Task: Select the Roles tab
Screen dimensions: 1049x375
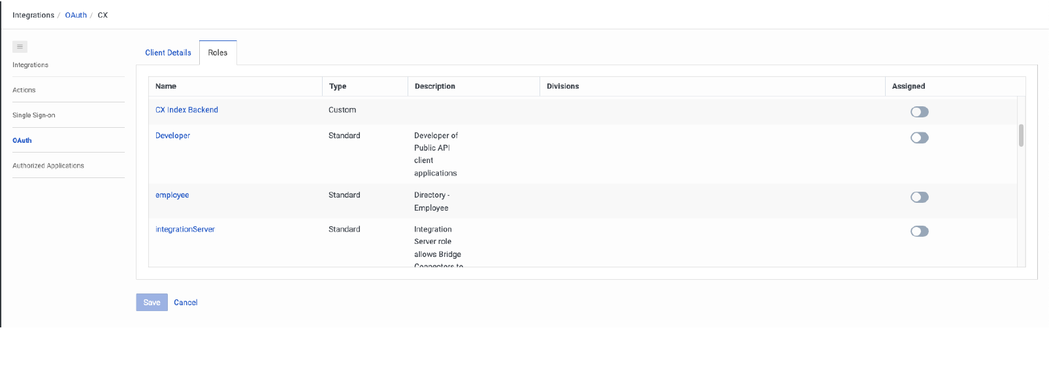Action: click(218, 53)
